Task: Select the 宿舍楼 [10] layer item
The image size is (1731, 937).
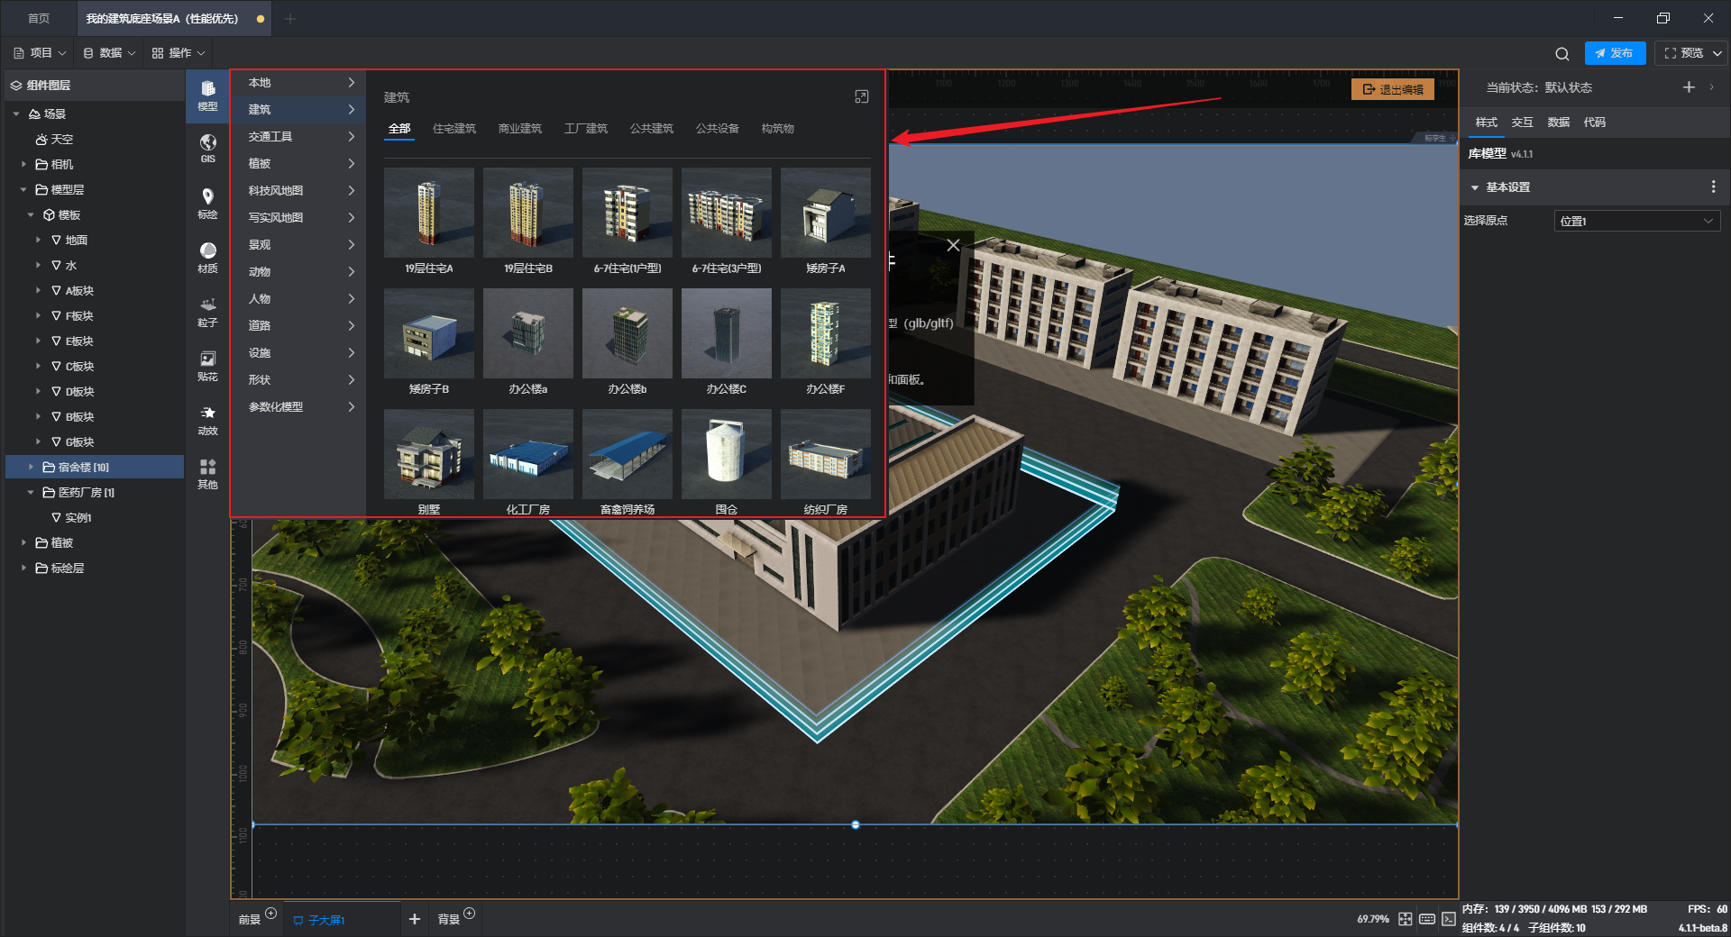Action: (x=83, y=467)
